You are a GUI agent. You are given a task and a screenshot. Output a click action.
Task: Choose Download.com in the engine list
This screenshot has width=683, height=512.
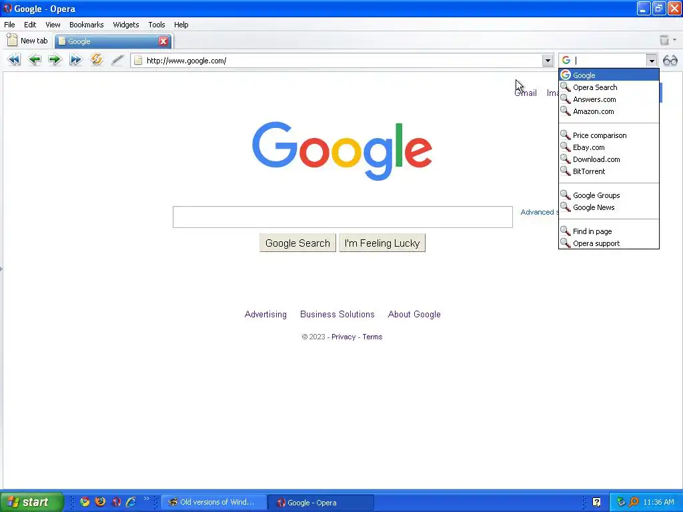coord(609,159)
